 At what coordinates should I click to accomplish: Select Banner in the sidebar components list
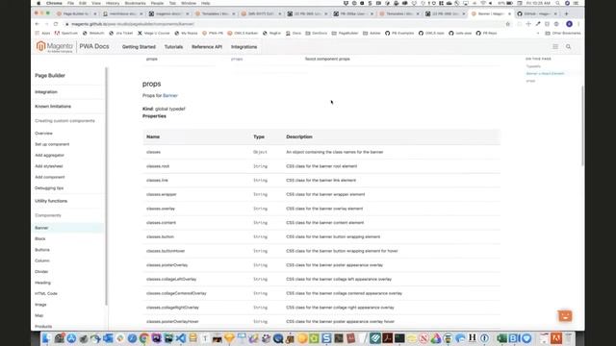pos(68,228)
